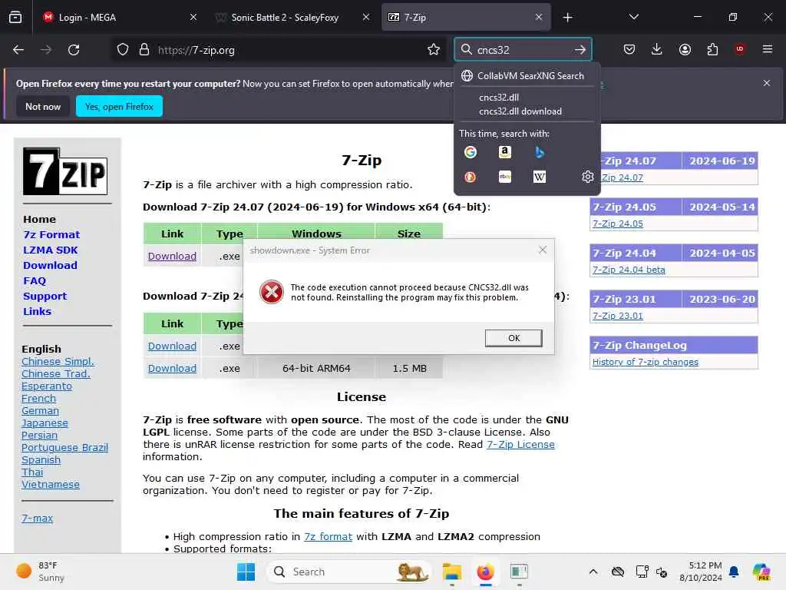Open History of 7-zip changes link
The width and height of the screenshot is (786, 590).
tap(645, 363)
